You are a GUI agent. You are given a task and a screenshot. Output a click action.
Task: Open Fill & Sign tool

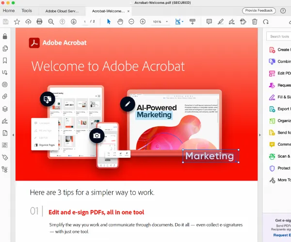click(x=279, y=97)
